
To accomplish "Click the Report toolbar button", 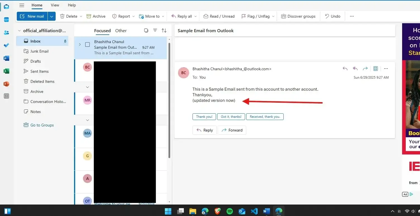I will point(121,16).
